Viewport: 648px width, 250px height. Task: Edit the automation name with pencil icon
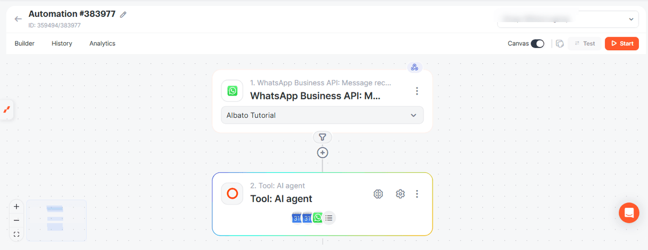(123, 15)
